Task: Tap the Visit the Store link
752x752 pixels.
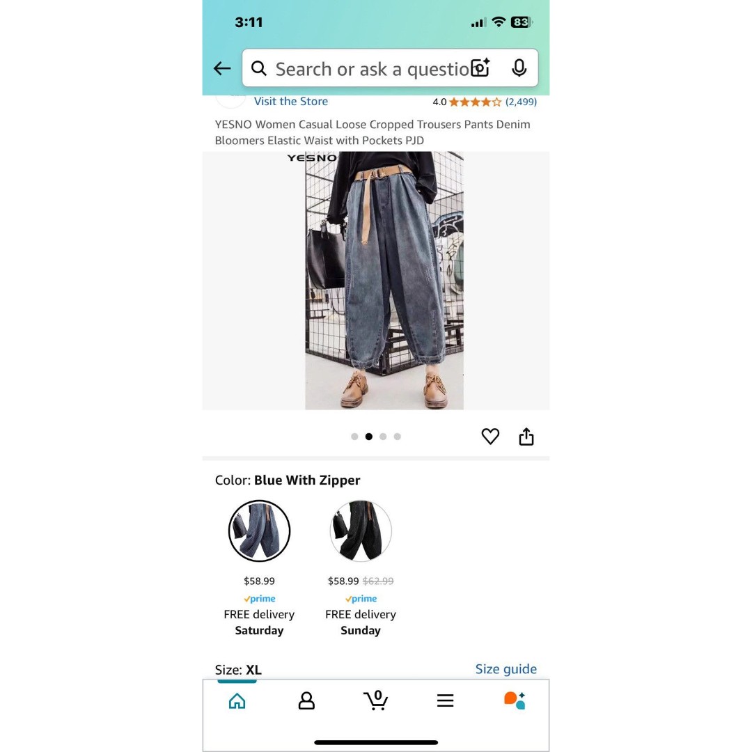Action: 290,101
